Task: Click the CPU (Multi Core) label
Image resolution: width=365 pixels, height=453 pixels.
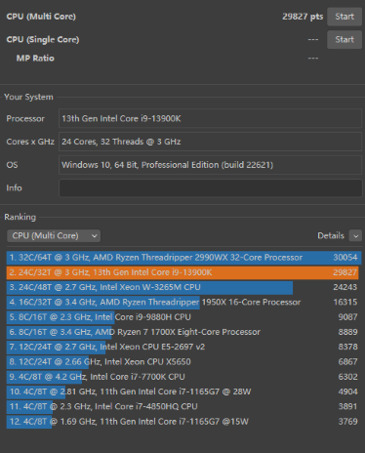Action: coord(41,17)
